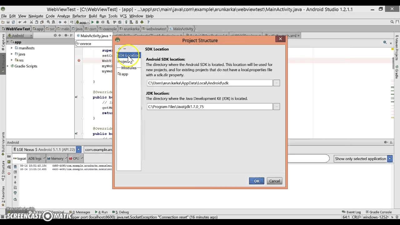Click the Cut scissors icon
Screen dimensions: 400x225
(x=32, y=22)
